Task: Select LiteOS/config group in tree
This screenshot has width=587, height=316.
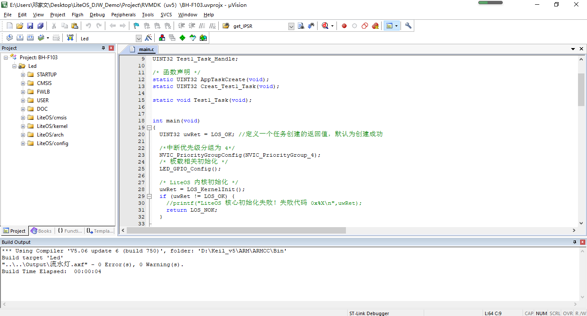Action: [x=52, y=143]
